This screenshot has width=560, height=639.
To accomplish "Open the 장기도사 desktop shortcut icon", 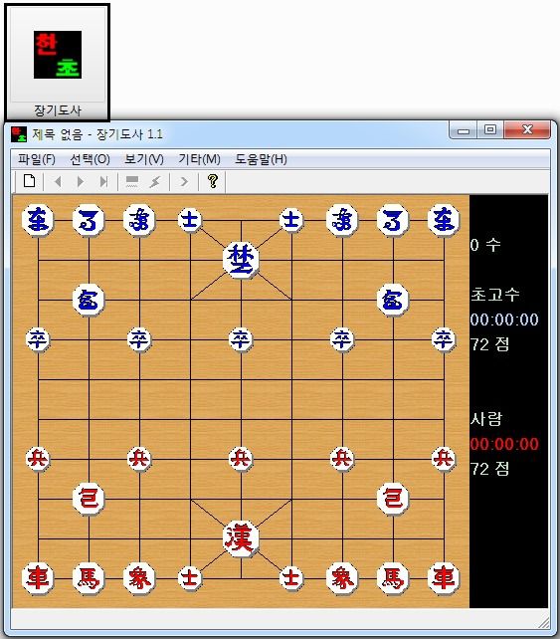I will tap(58, 63).
